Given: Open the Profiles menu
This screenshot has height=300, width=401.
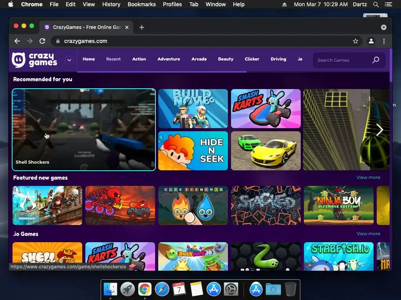Looking at the screenshot, I should click(172, 4).
